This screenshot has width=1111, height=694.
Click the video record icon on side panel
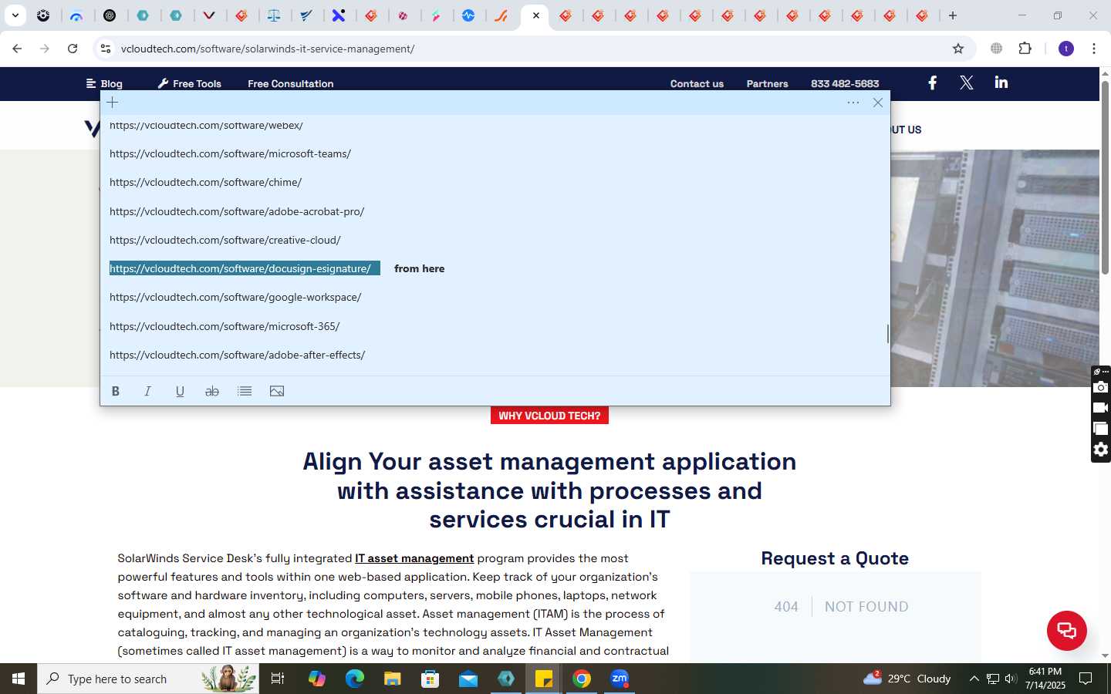pyautogui.click(x=1101, y=408)
